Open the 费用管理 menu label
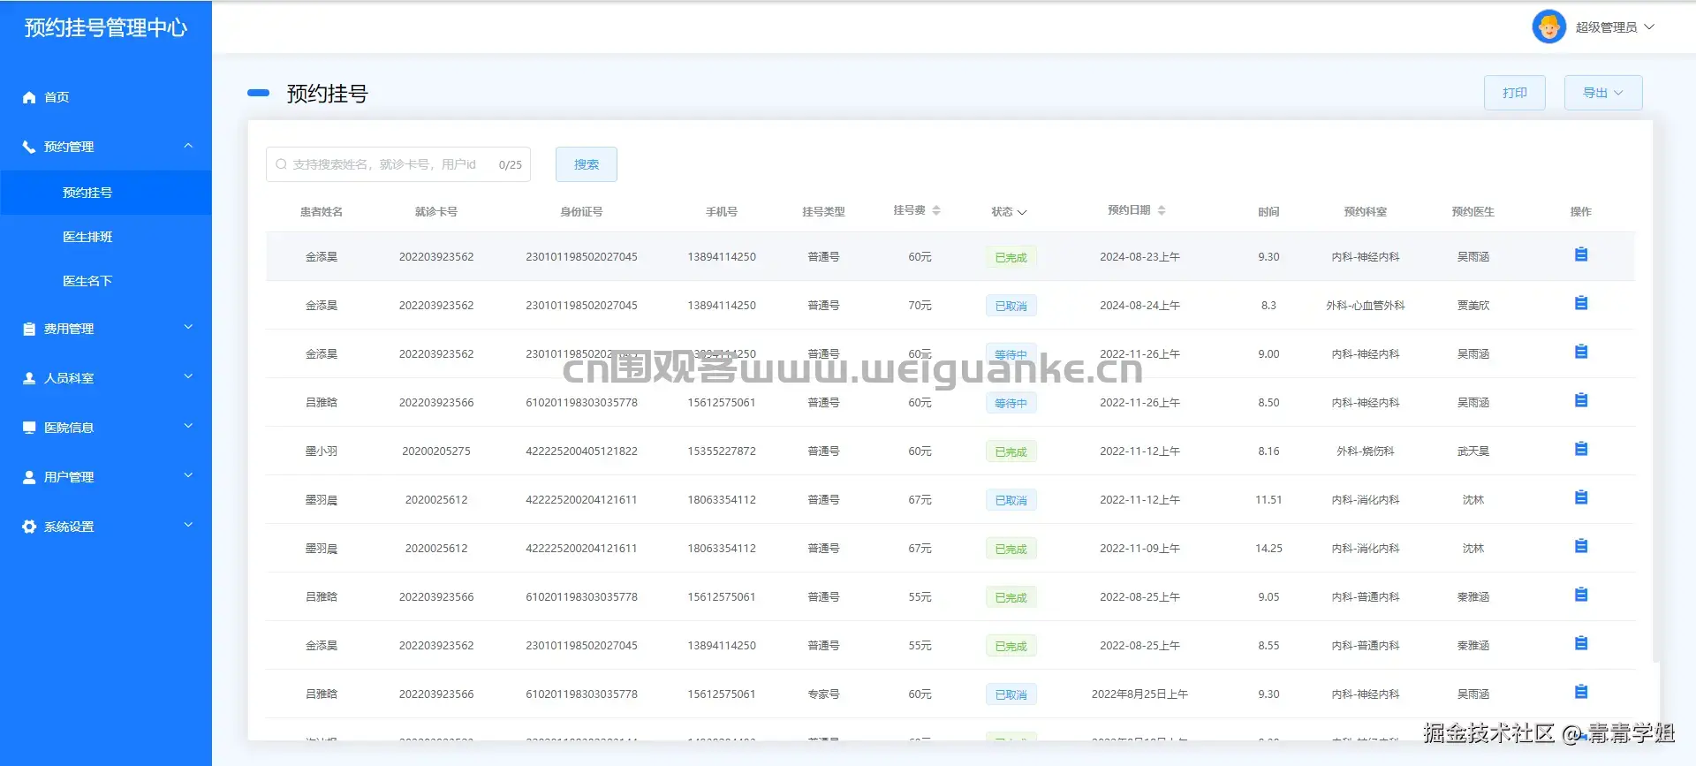The height and width of the screenshot is (766, 1696). tap(69, 329)
